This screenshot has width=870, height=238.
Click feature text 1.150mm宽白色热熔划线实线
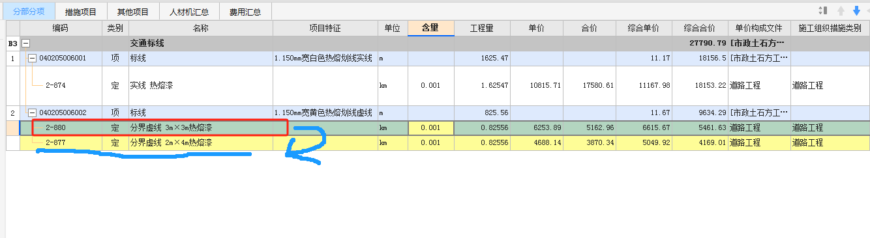323,58
